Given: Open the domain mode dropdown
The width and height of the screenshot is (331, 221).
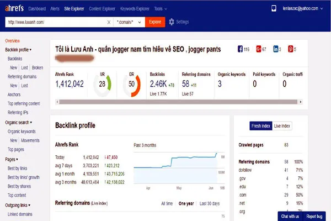Looking at the screenshot, I should (x=129, y=22).
